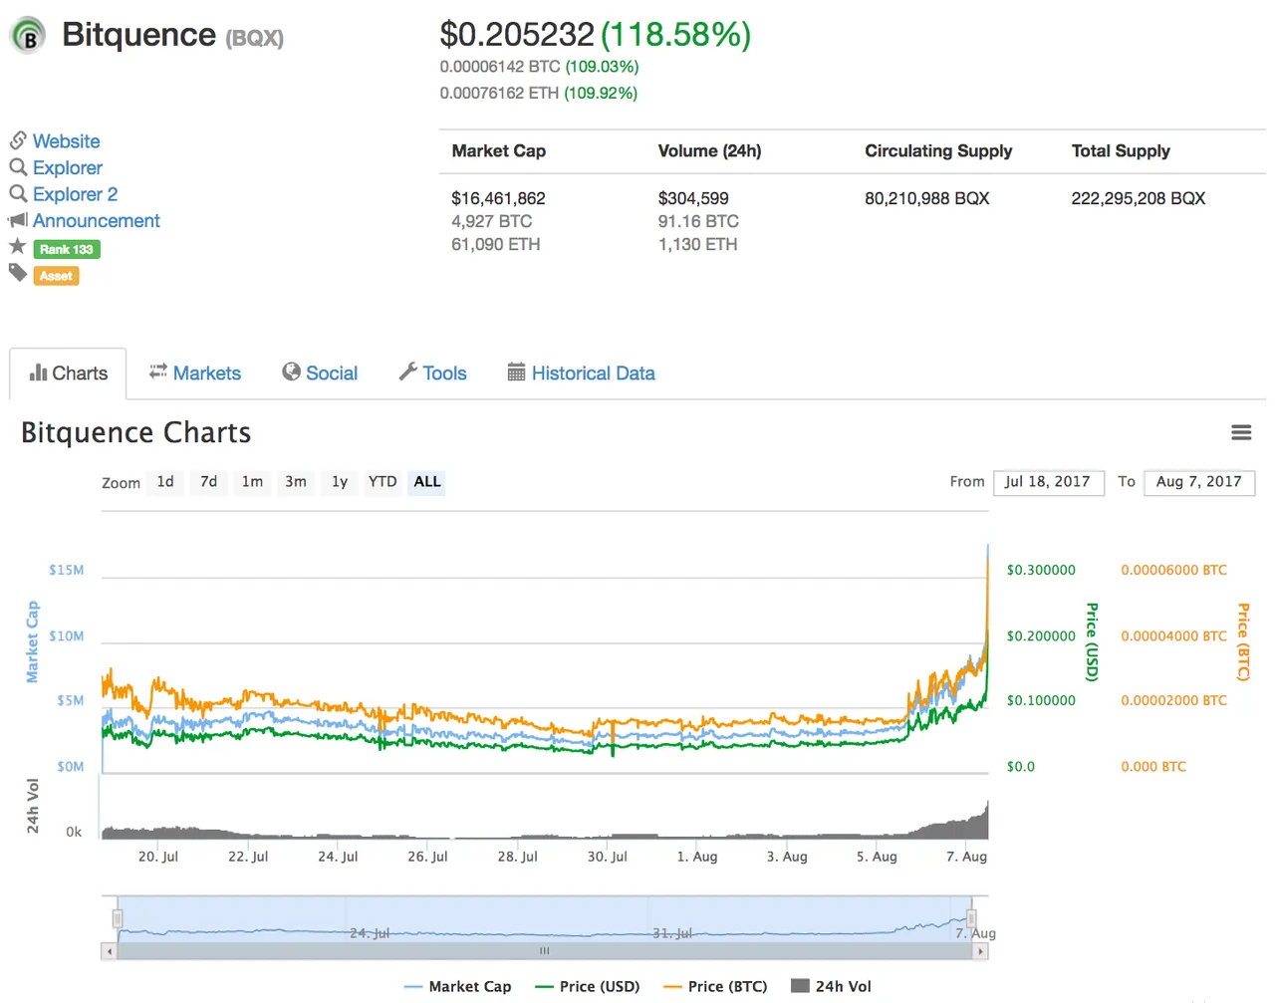Viewport: 1275px width, 1003px height.
Task: Click the globe icon on Social tab
Action: pyautogui.click(x=292, y=372)
